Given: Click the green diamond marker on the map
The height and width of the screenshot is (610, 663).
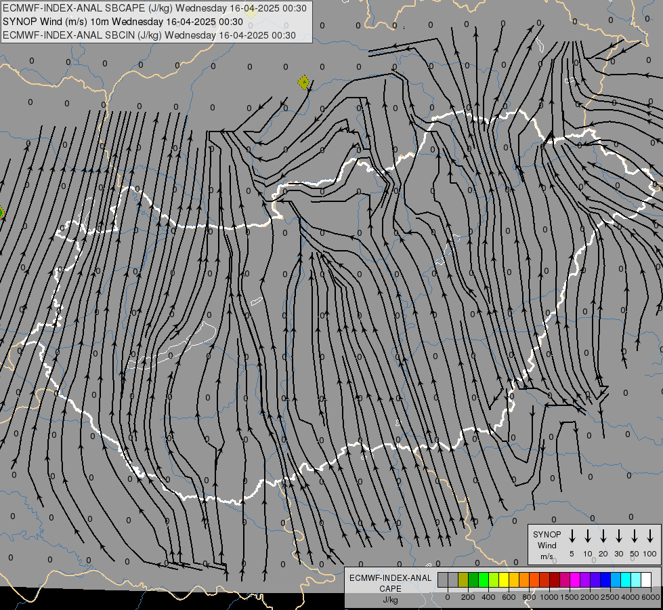Looking at the screenshot, I should [x=303, y=82].
